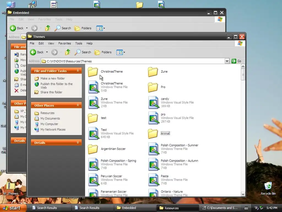Select the test folder icon

pyautogui.click(x=93, y=118)
